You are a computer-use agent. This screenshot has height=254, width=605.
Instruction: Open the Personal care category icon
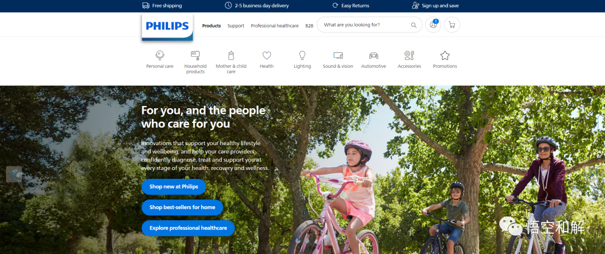coord(160,55)
